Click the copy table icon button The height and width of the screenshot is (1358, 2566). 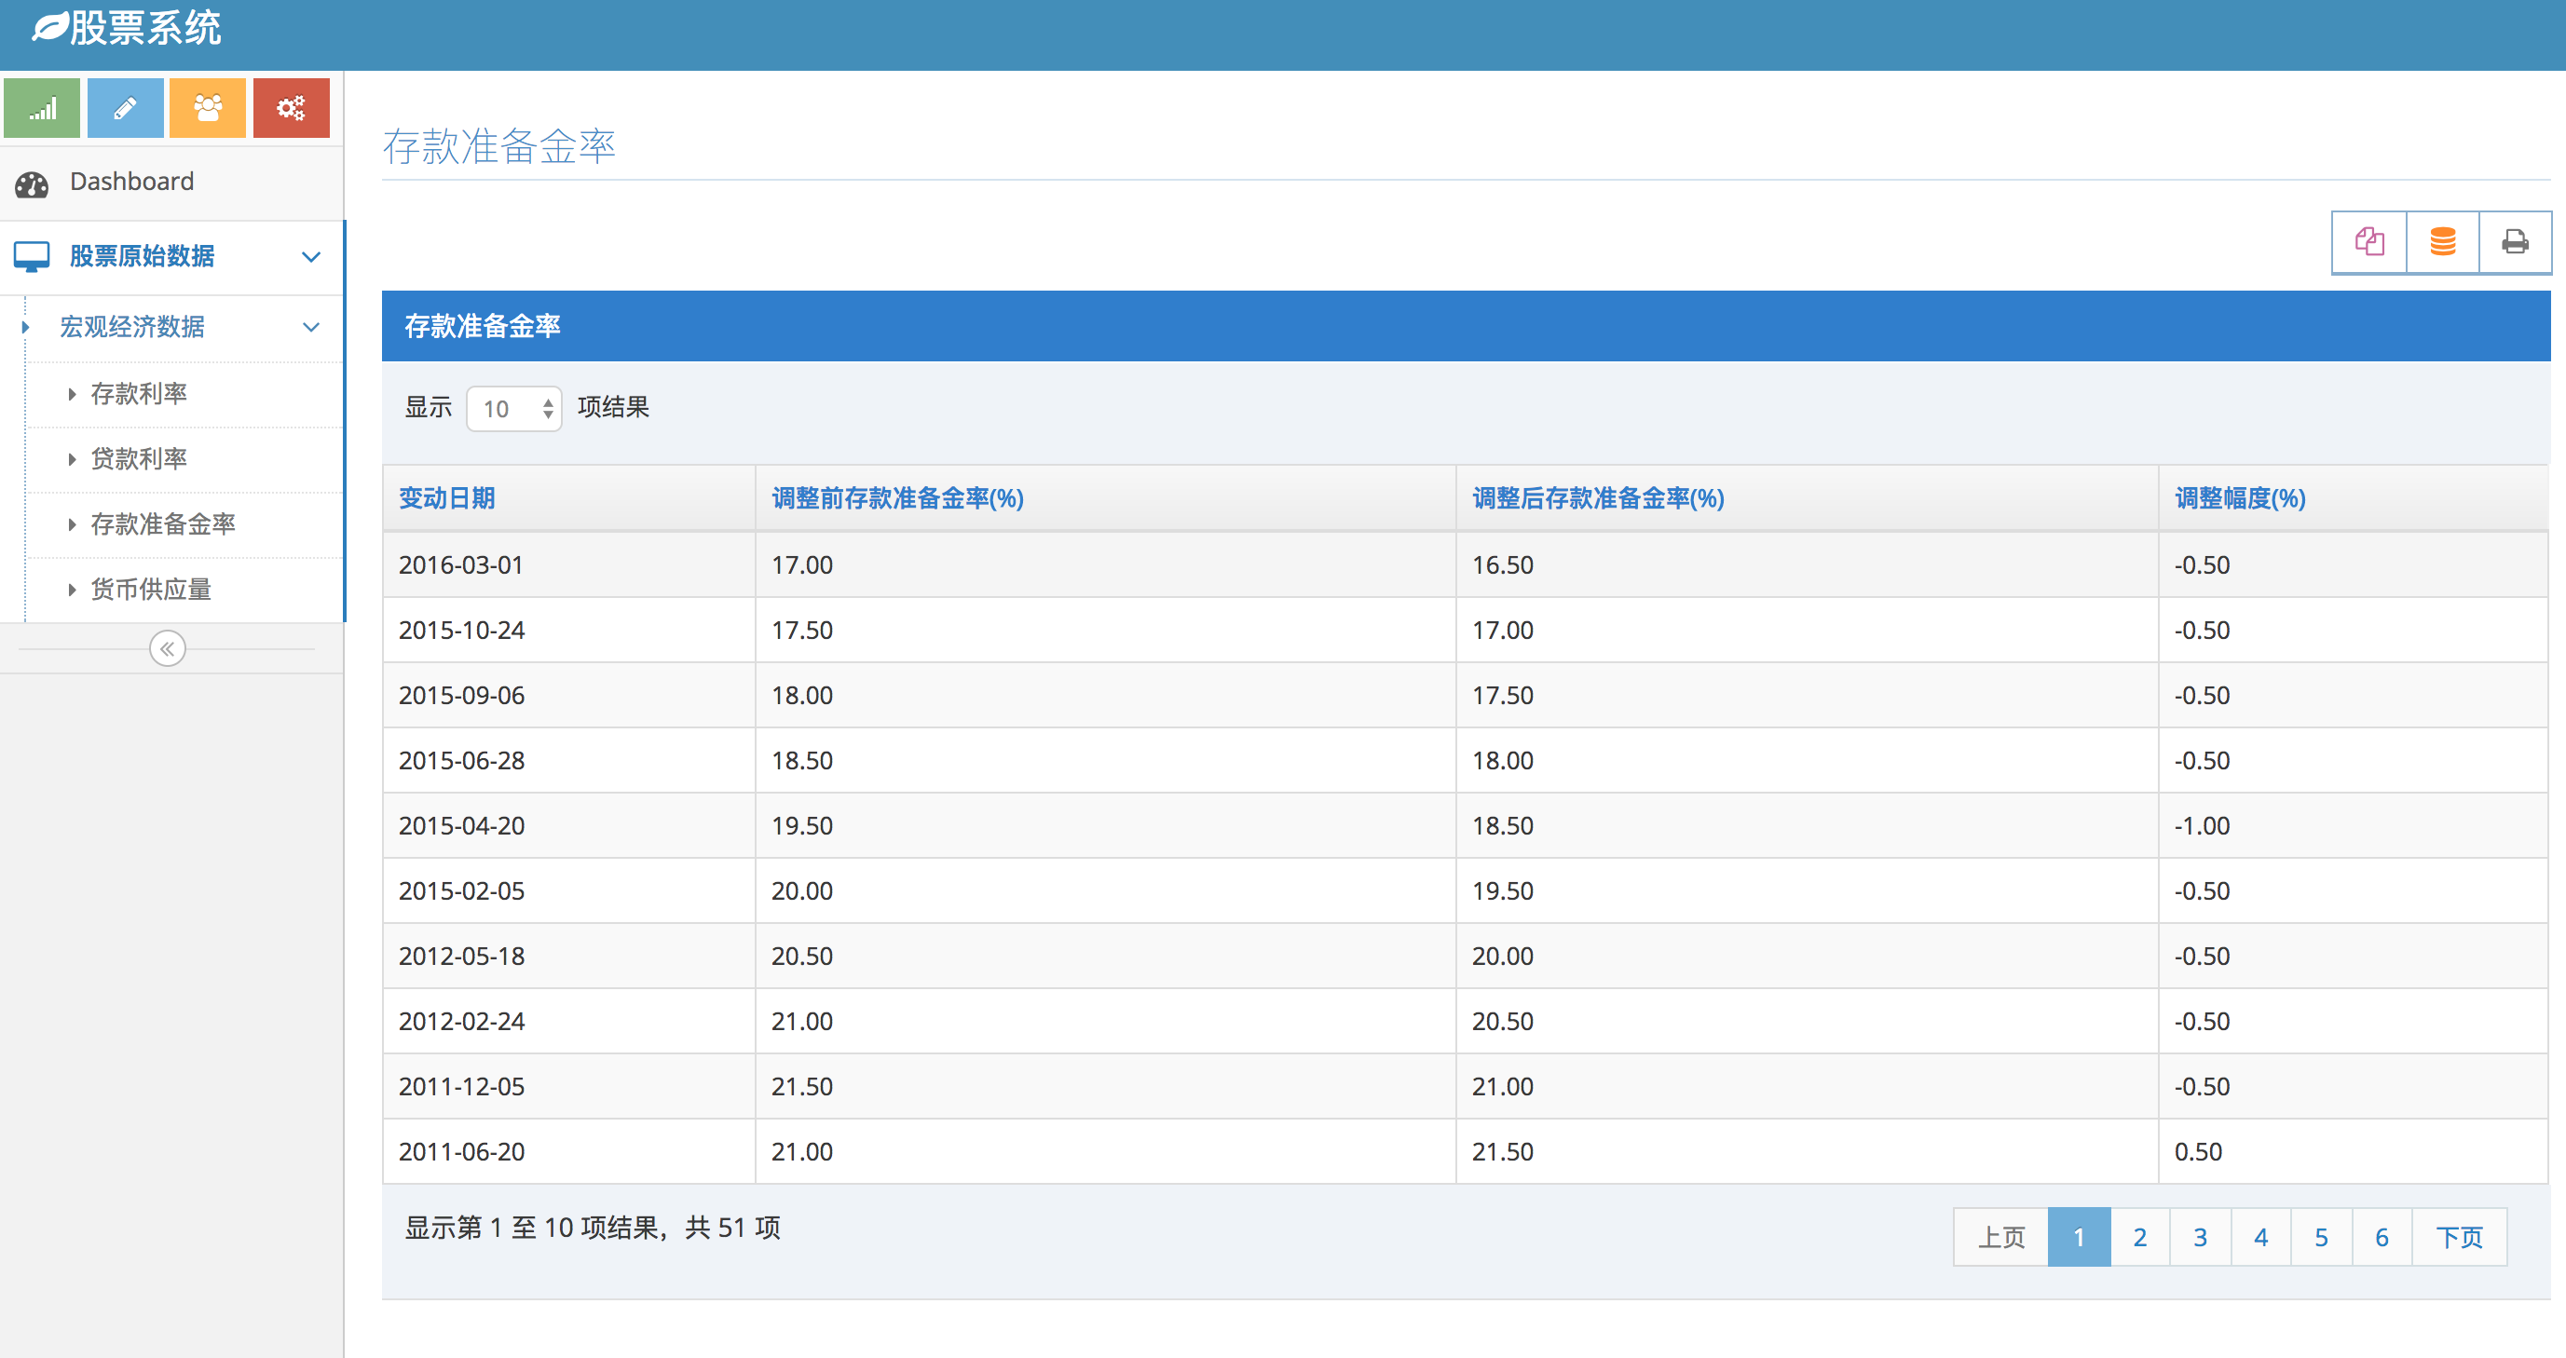coord(2368,242)
